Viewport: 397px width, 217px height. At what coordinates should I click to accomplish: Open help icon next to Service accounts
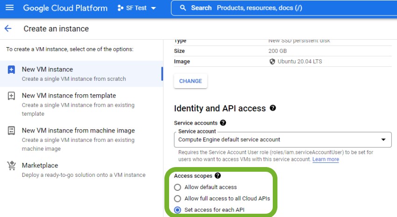tap(223, 123)
